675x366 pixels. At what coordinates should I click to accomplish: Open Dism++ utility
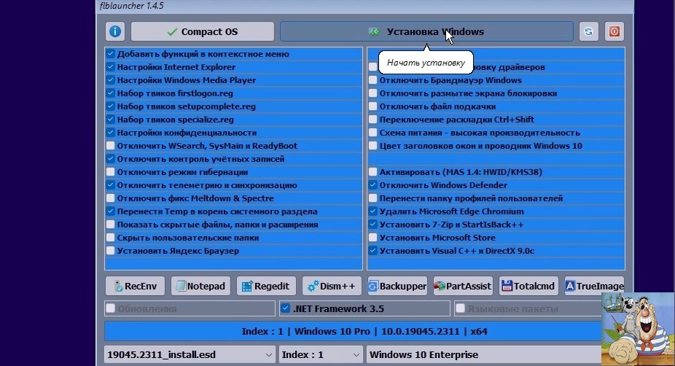[x=332, y=286]
